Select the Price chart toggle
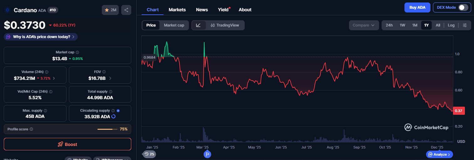 tap(151, 25)
